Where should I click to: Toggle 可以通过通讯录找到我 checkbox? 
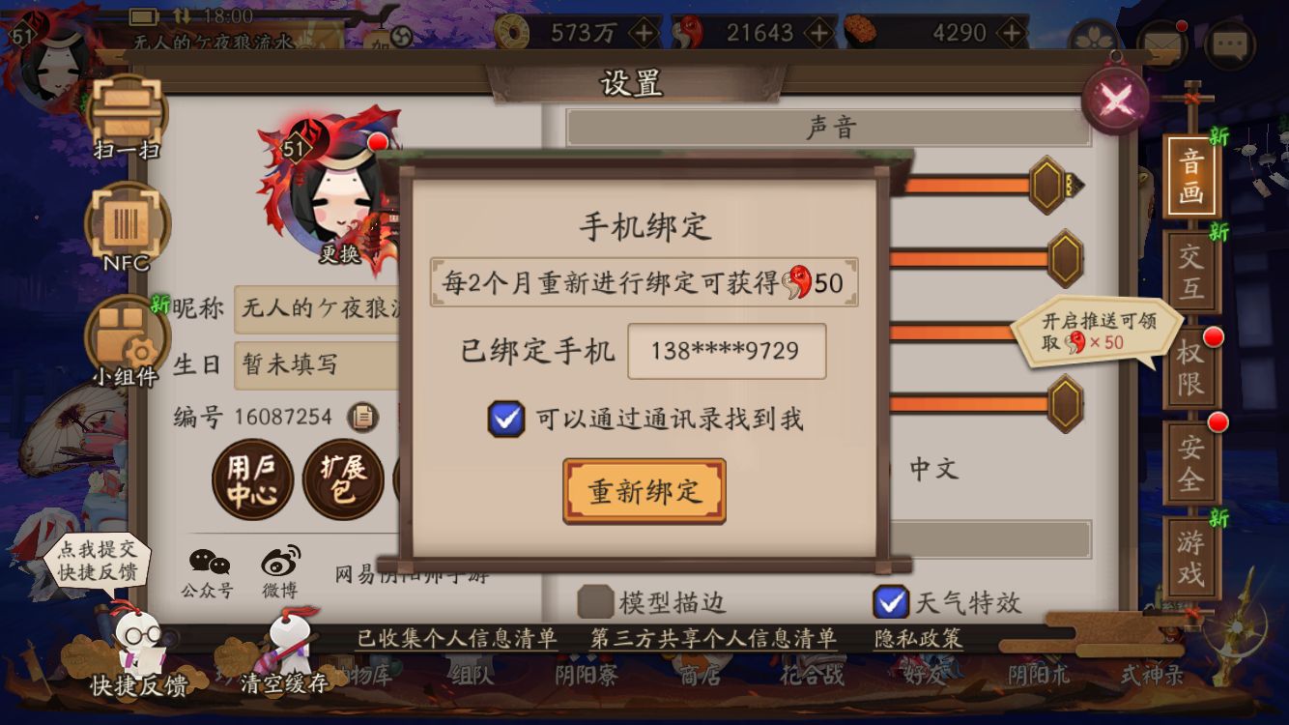(x=506, y=419)
